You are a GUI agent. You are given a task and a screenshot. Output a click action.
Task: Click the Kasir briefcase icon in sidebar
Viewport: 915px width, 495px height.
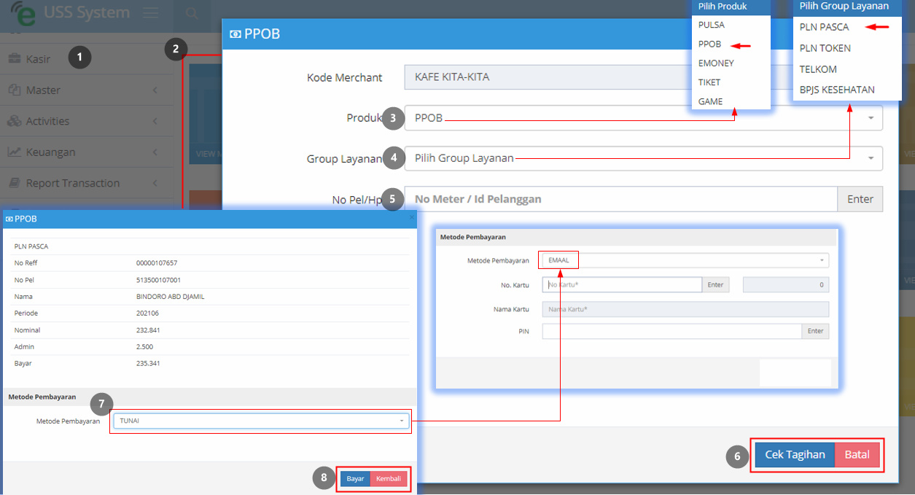pos(14,58)
